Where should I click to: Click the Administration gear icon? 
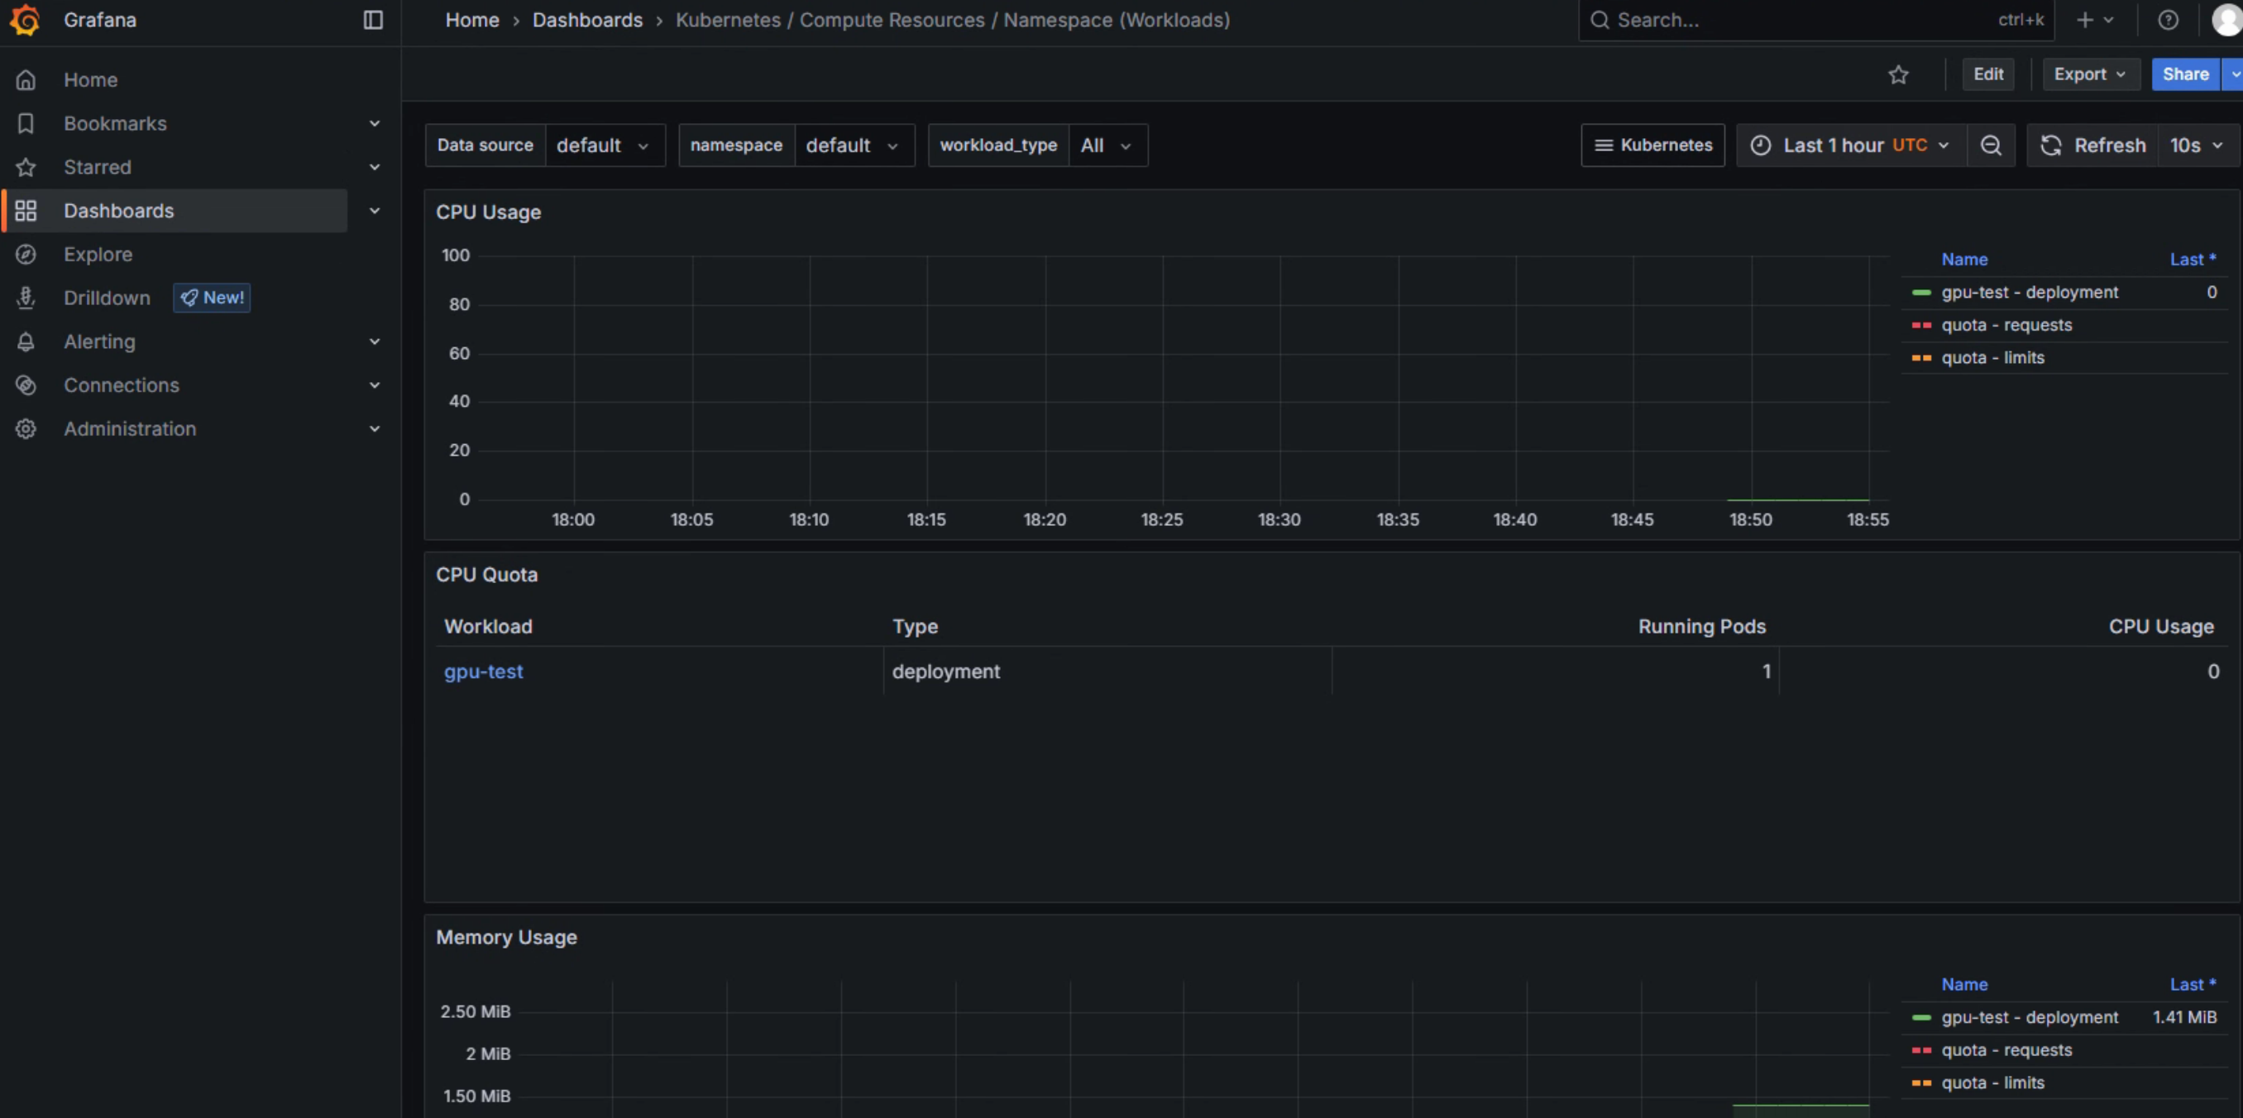click(26, 428)
